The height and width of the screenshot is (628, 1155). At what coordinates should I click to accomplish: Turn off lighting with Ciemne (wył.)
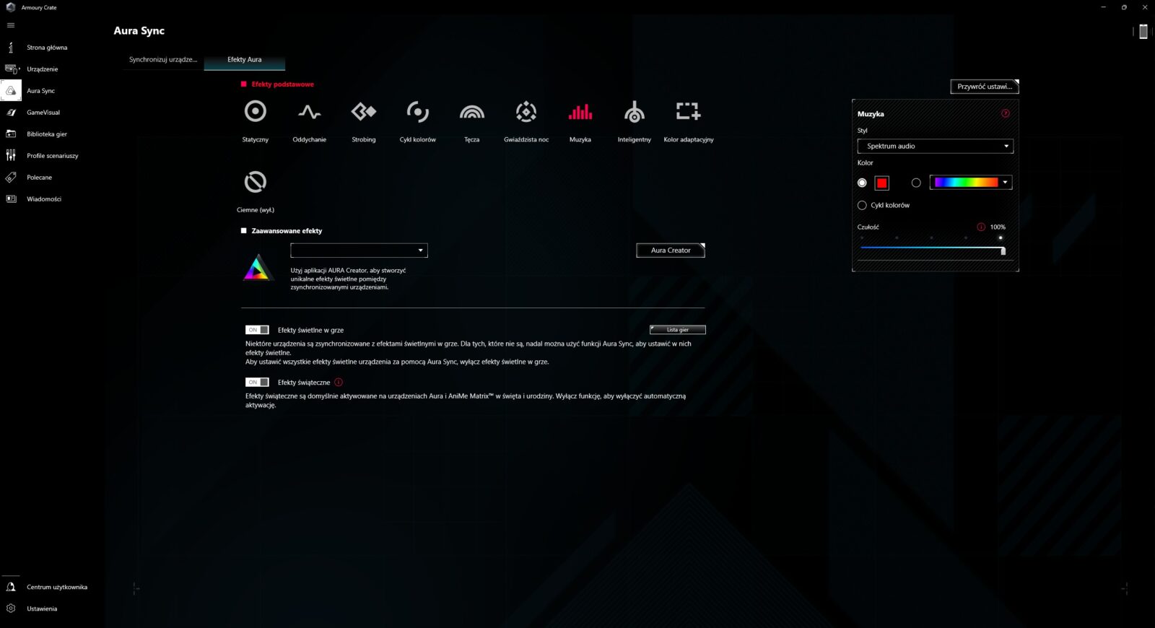tap(256, 182)
